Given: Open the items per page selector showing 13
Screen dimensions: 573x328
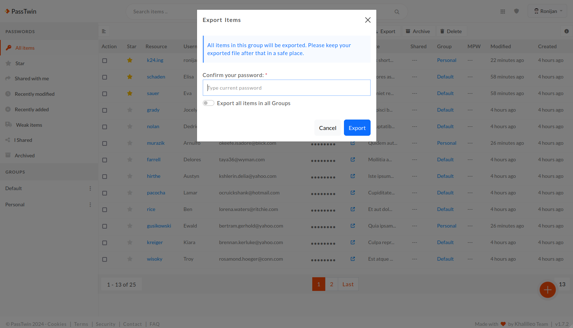Looking at the screenshot, I should pos(562,284).
